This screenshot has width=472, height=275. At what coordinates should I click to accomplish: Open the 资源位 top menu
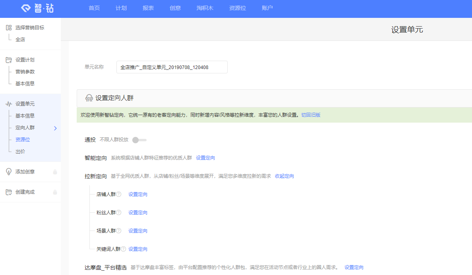tap(238, 8)
